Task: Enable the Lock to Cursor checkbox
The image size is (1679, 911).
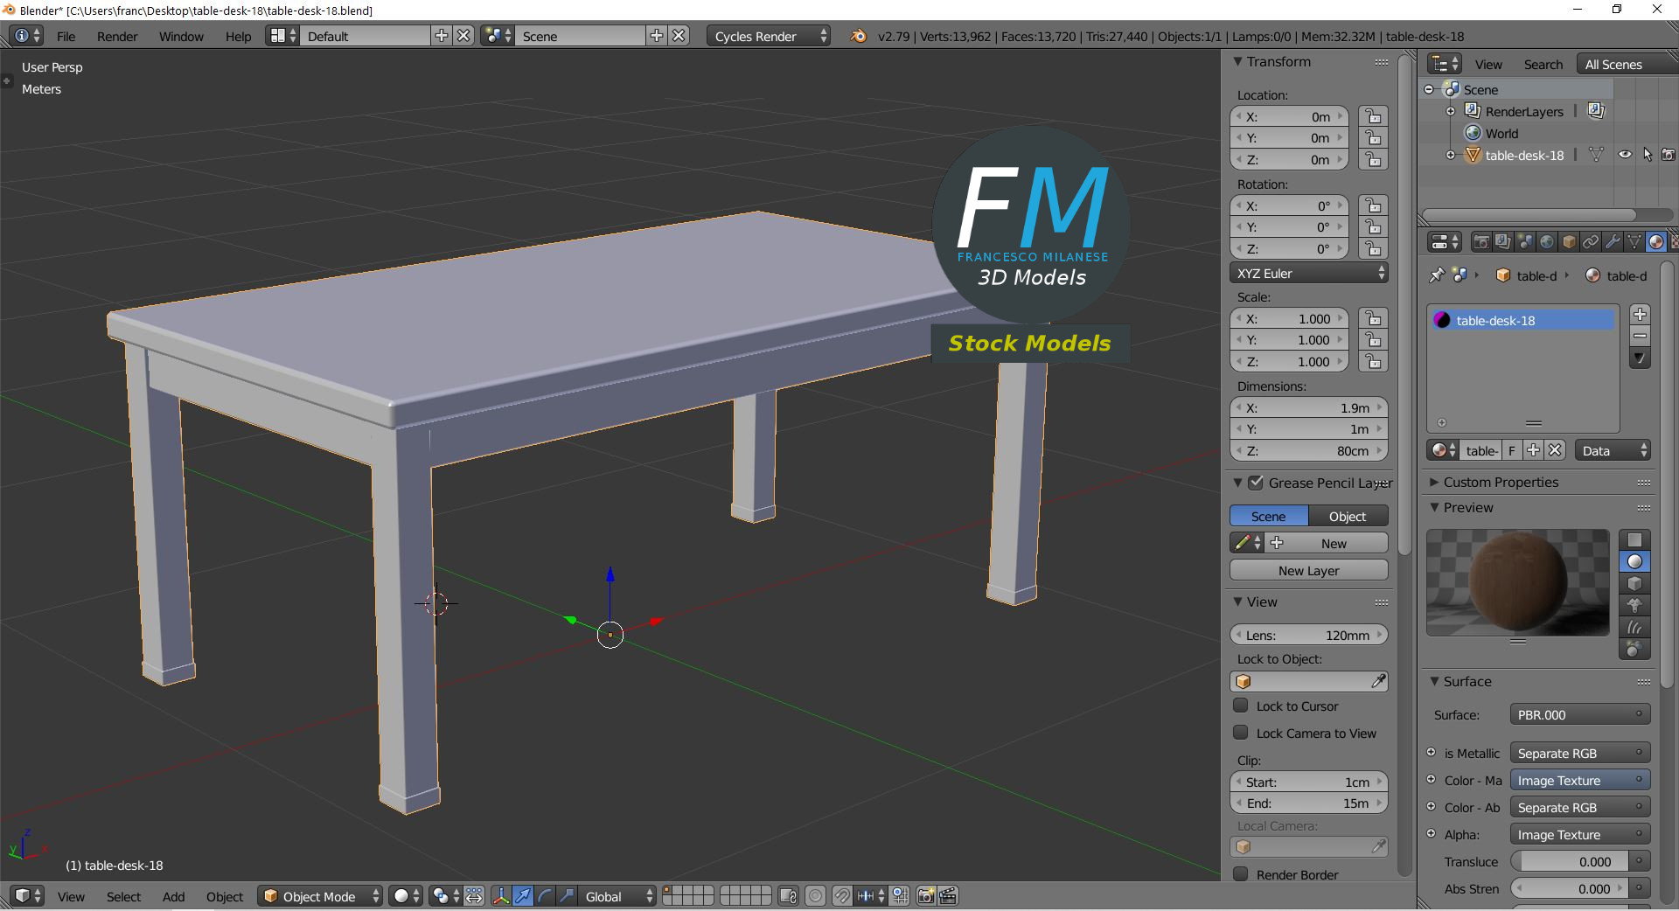Action: (x=1241, y=706)
